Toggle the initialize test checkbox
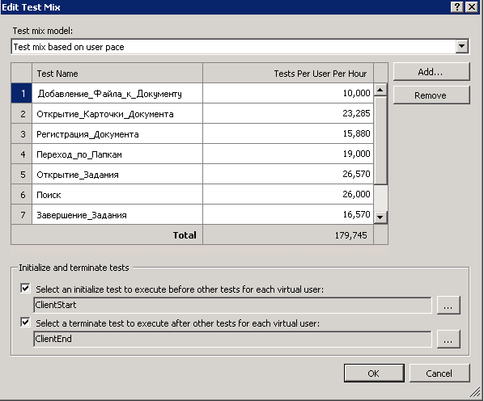This screenshot has width=484, height=401. (25, 289)
